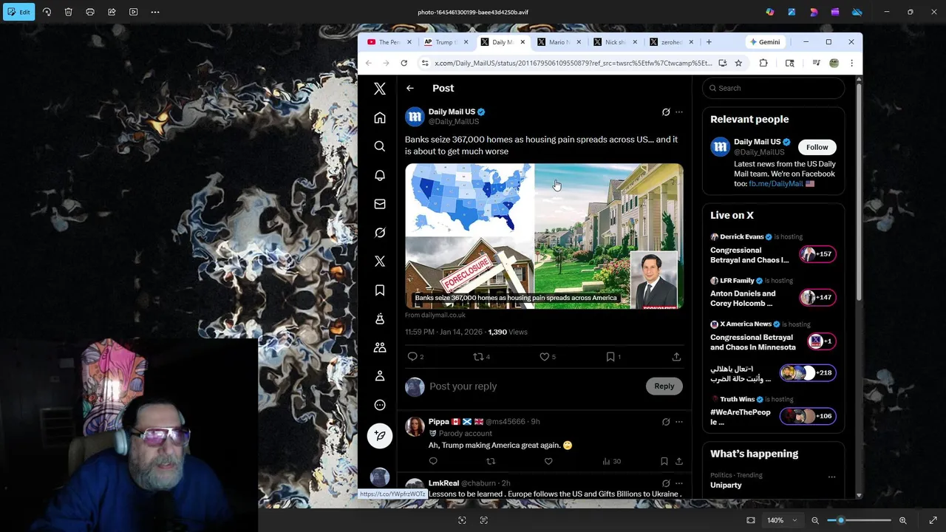Screen dimensions: 946x532
Task: Click the OneDrive cloud icon in Photos
Action: [x=857, y=12]
